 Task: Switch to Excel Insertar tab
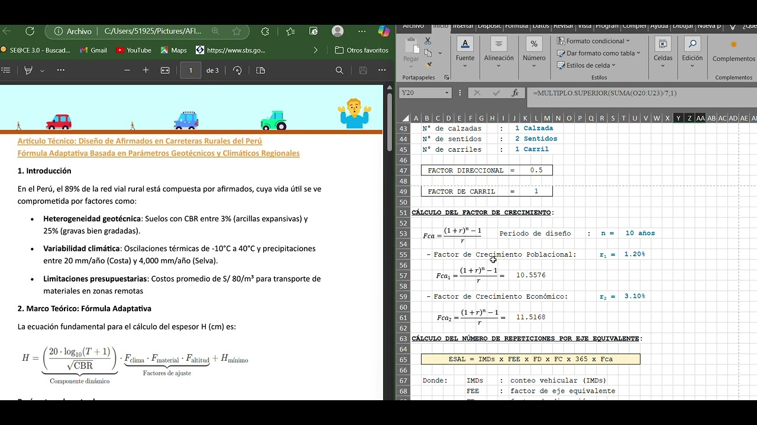[463, 26]
